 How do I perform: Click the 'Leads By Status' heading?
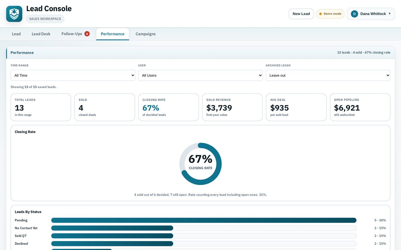point(28,212)
